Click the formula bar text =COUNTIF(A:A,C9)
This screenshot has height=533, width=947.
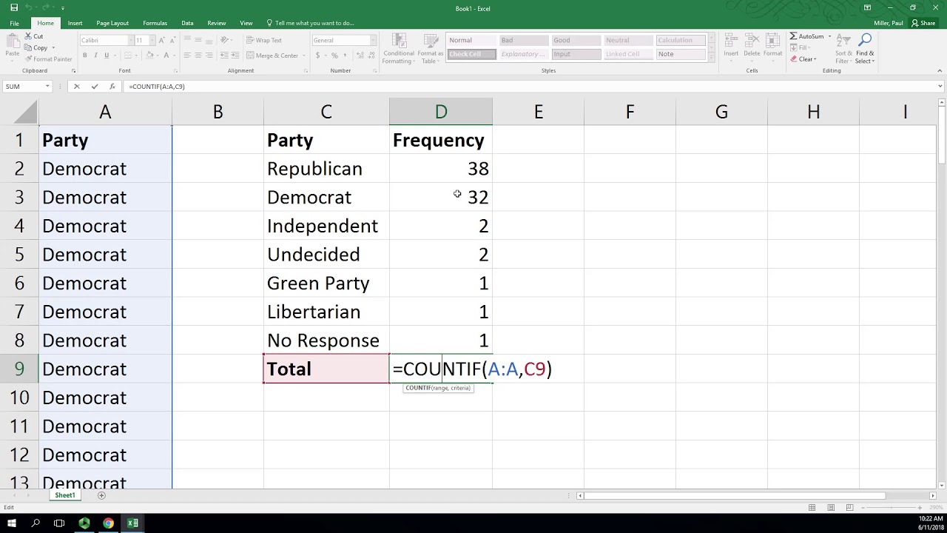[x=156, y=87]
